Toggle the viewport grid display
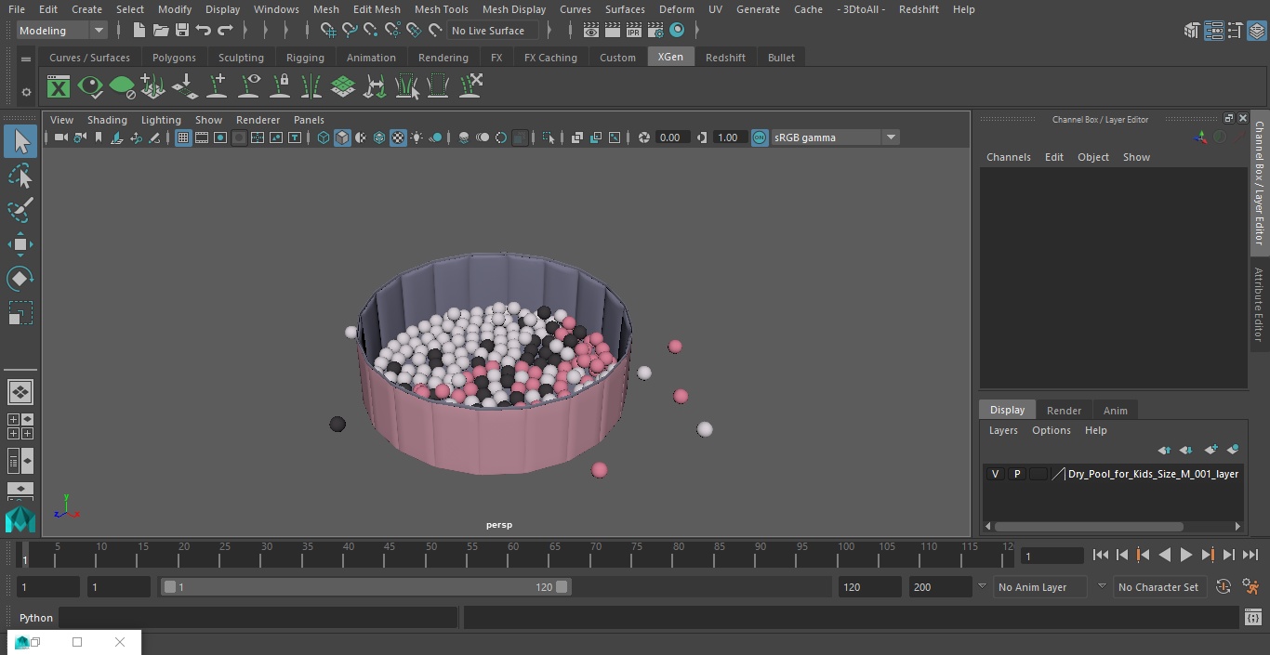Screen dimensions: 1270x655 pyautogui.click(x=183, y=138)
